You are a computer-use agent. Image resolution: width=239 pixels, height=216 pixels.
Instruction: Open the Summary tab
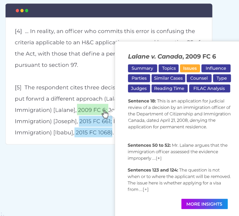(x=142, y=68)
